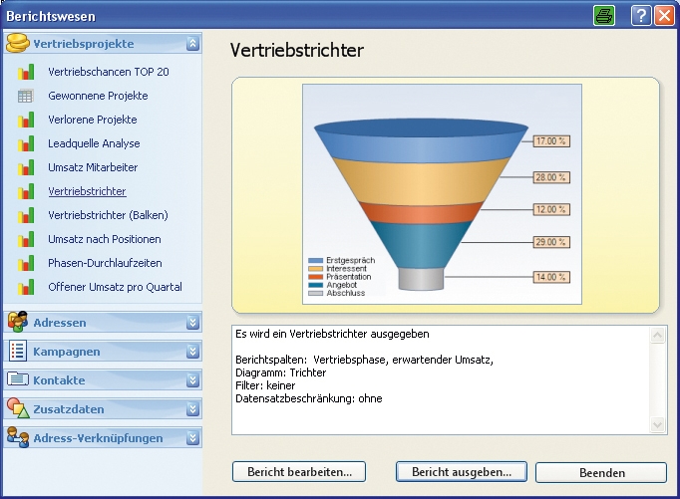This screenshot has height=499, width=680.
Task: Choose the Umsatz nach Positionen report
Action: (x=105, y=239)
